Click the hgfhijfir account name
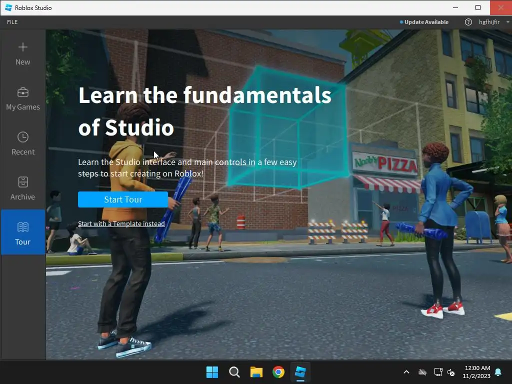 coord(489,22)
